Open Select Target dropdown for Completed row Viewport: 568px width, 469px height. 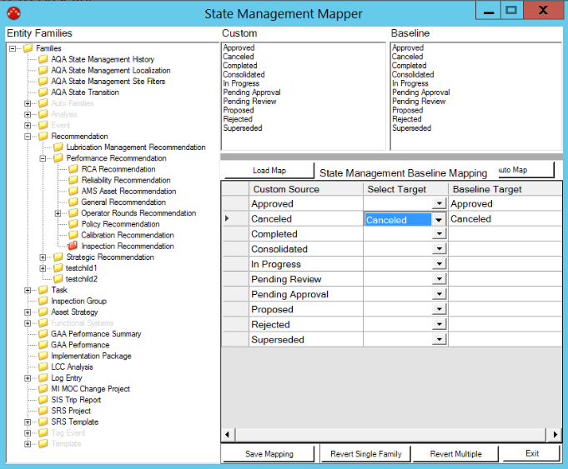[x=439, y=234]
